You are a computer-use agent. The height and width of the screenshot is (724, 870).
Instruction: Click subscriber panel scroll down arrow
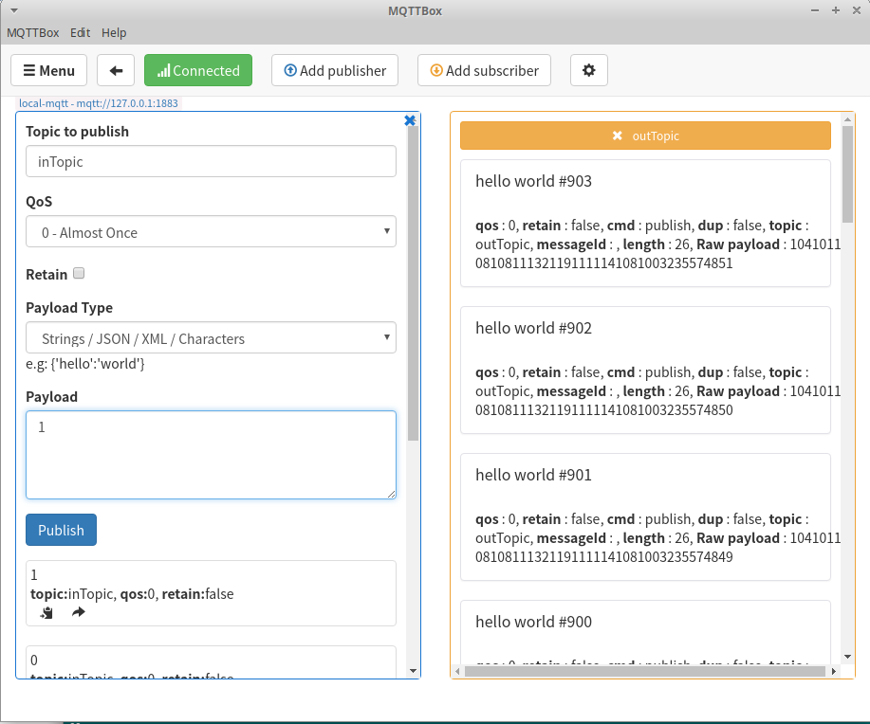(847, 657)
